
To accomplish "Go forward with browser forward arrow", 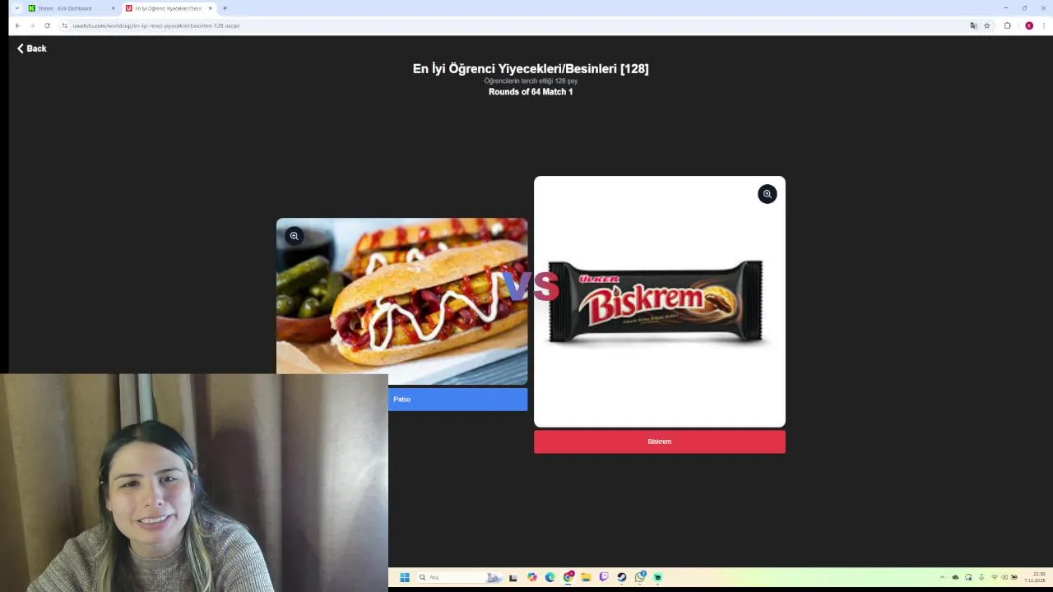I will point(32,25).
